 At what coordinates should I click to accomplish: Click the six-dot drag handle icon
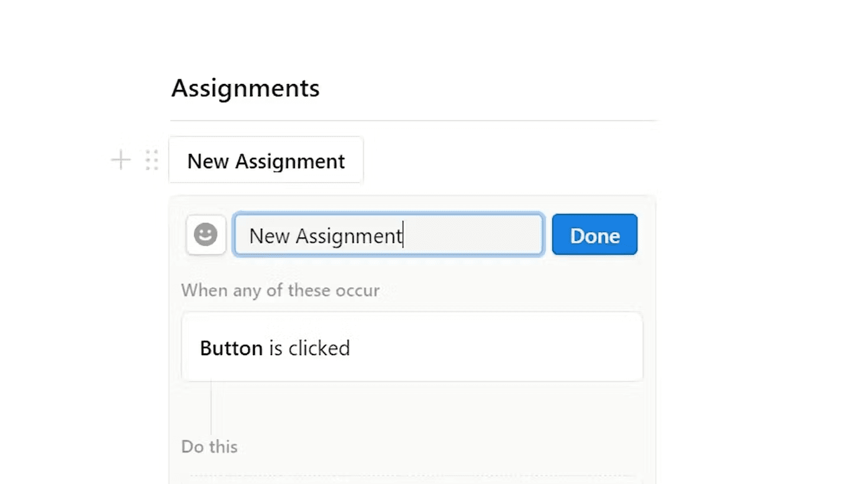(x=152, y=160)
